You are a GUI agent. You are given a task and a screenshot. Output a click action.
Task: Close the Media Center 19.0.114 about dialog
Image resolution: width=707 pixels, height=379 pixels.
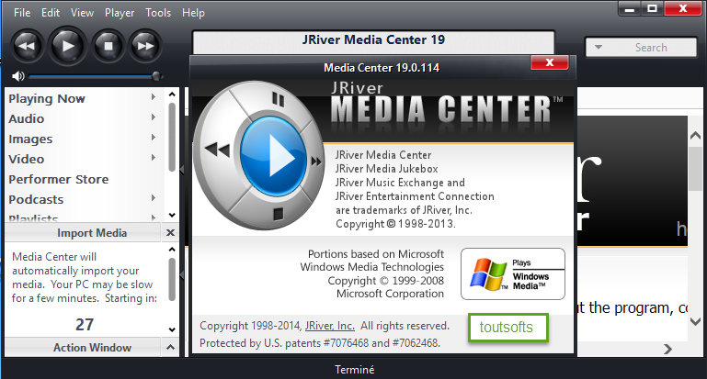click(550, 62)
